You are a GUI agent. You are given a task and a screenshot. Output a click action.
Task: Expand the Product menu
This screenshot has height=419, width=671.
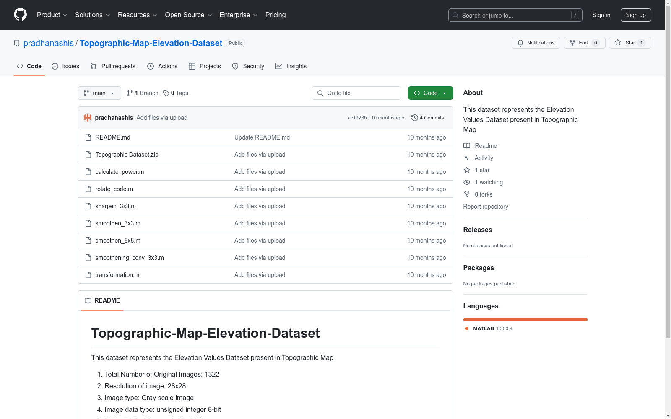[x=52, y=15]
